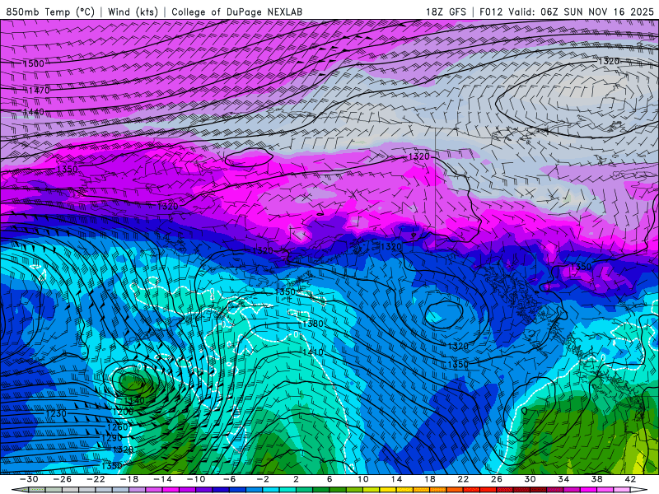This screenshot has height=494, width=659.
Task: Click the 1140 low-center contour label
Action: pyautogui.click(x=134, y=400)
